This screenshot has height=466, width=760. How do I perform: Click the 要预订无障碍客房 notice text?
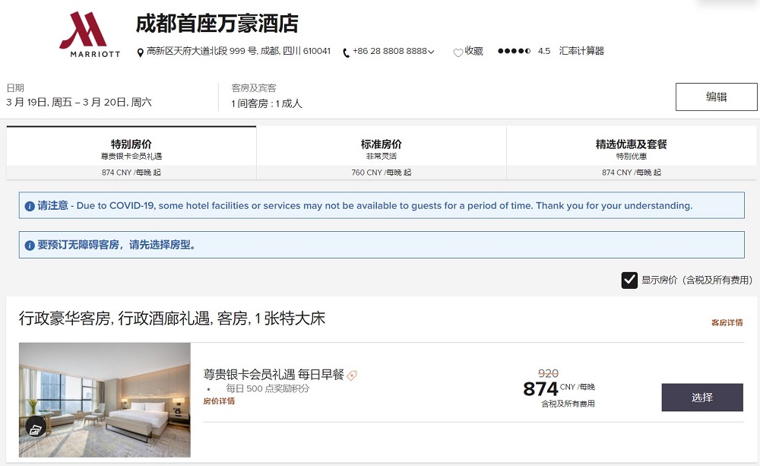click(117, 245)
